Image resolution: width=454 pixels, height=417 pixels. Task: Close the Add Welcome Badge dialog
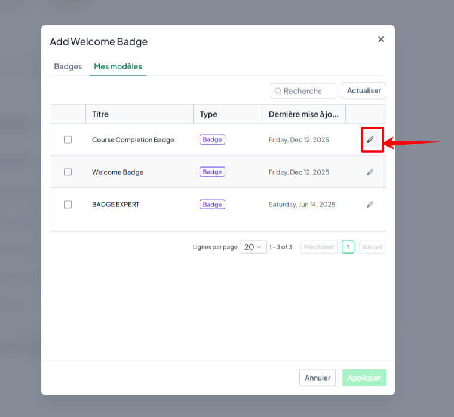(x=381, y=39)
